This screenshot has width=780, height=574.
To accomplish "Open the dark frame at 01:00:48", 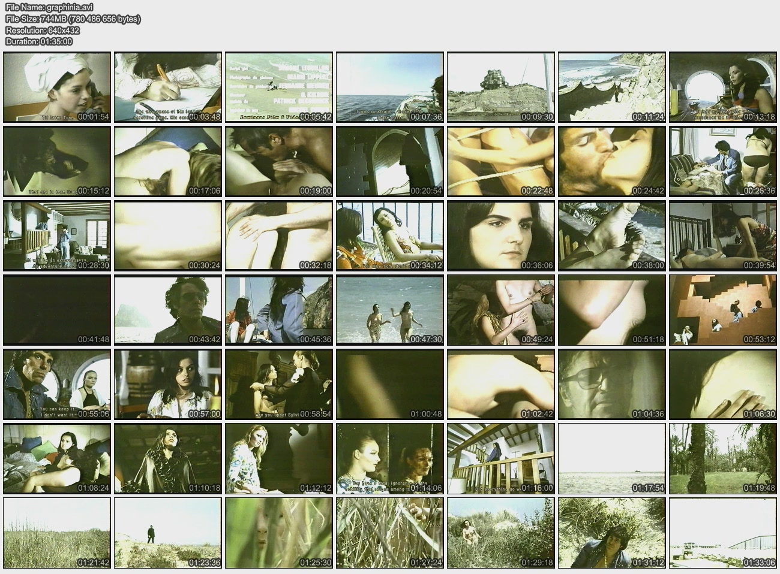I will coord(390,385).
